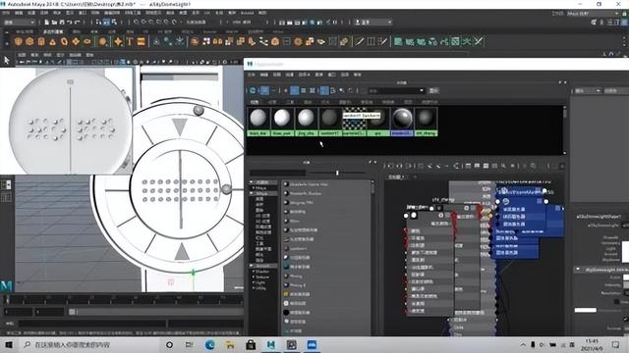The width and height of the screenshot is (629, 353).
Task: Collapse the SkyDomeLight Attributes section
Action: (578, 270)
